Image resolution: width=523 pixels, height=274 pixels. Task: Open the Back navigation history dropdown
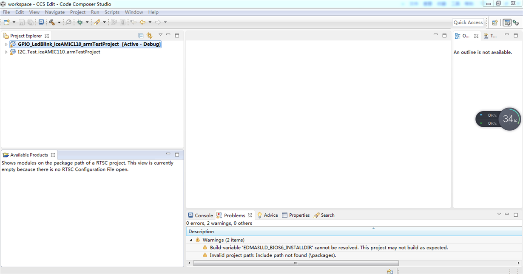click(150, 22)
